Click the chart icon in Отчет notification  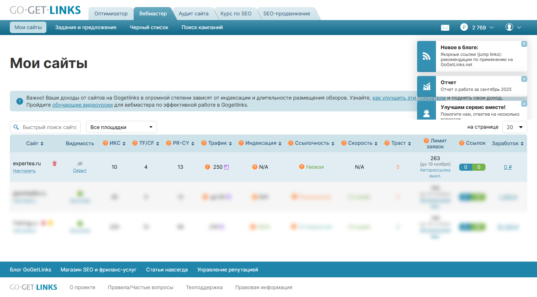427,87
